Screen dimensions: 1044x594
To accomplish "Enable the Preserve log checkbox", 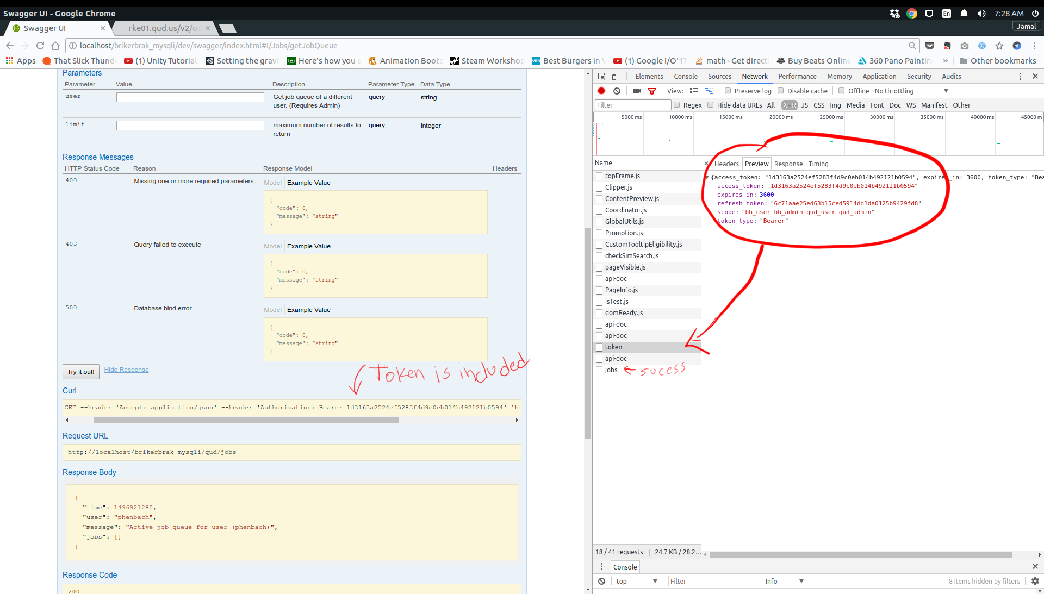I will (x=729, y=91).
